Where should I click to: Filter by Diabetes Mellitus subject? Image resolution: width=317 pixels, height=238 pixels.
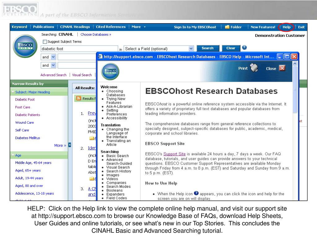pos(28,138)
